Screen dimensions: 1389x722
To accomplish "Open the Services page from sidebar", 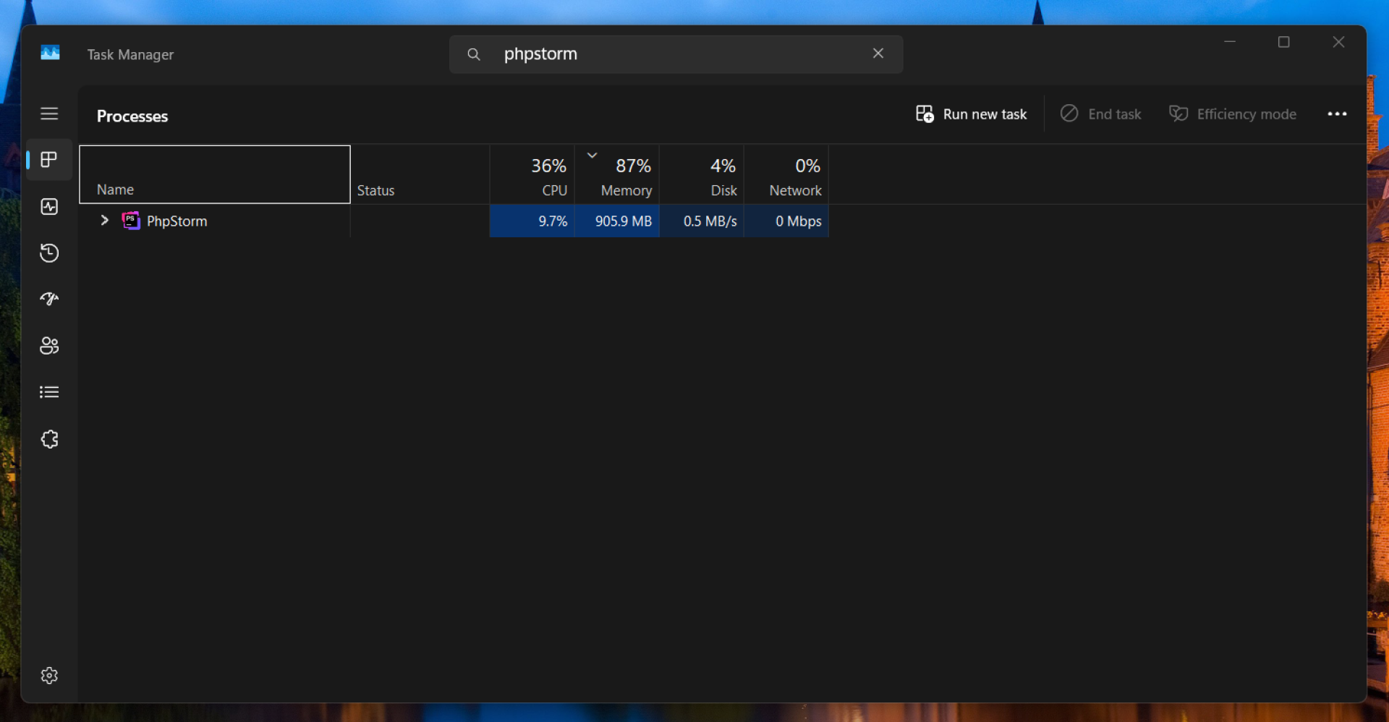I will coord(49,439).
